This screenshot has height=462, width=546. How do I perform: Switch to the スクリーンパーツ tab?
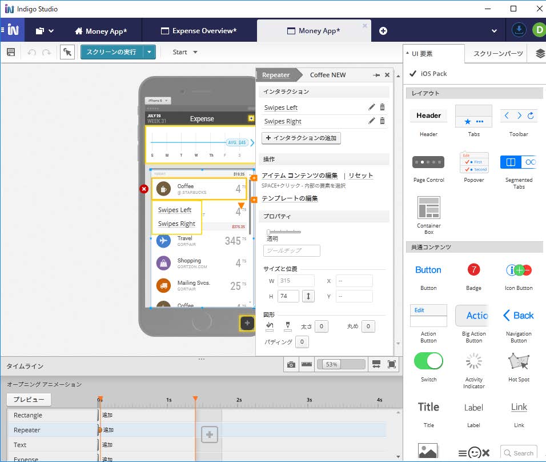click(x=498, y=54)
